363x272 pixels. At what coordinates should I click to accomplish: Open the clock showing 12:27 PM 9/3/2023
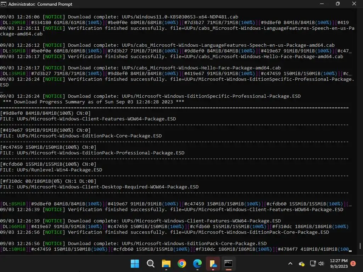pyautogui.click(x=339, y=263)
